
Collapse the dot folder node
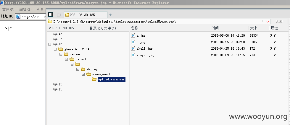pyautogui.click(x=72, y=64)
